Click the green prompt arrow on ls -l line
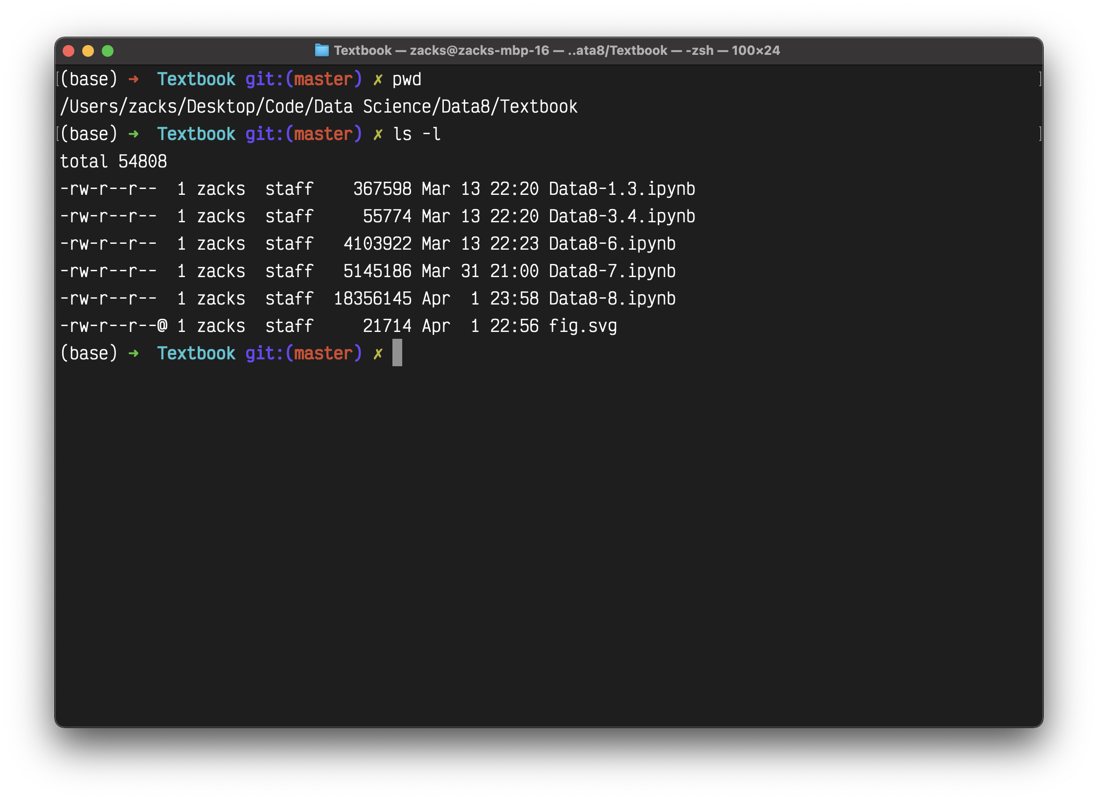The width and height of the screenshot is (1098, 800). pos(133,134)
